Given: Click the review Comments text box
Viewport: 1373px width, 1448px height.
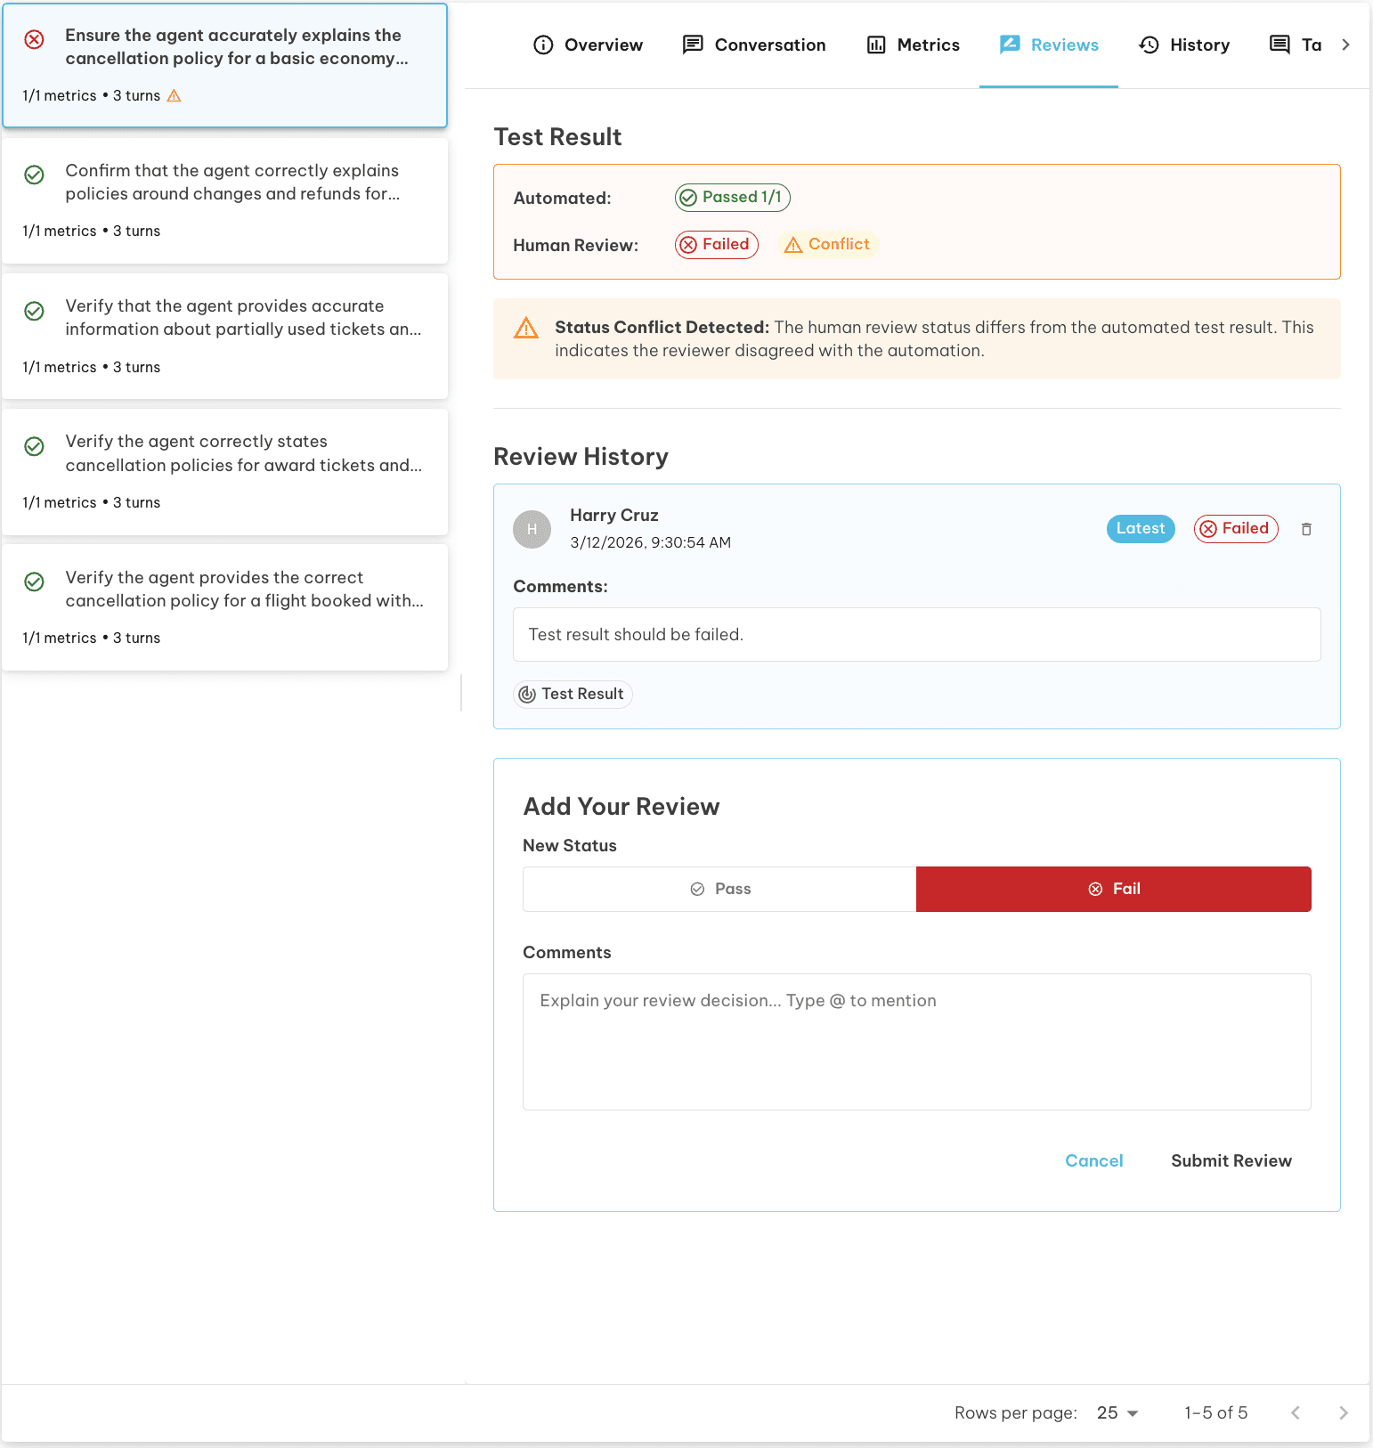Looking at the screenshot, I should click(916, 1041).
